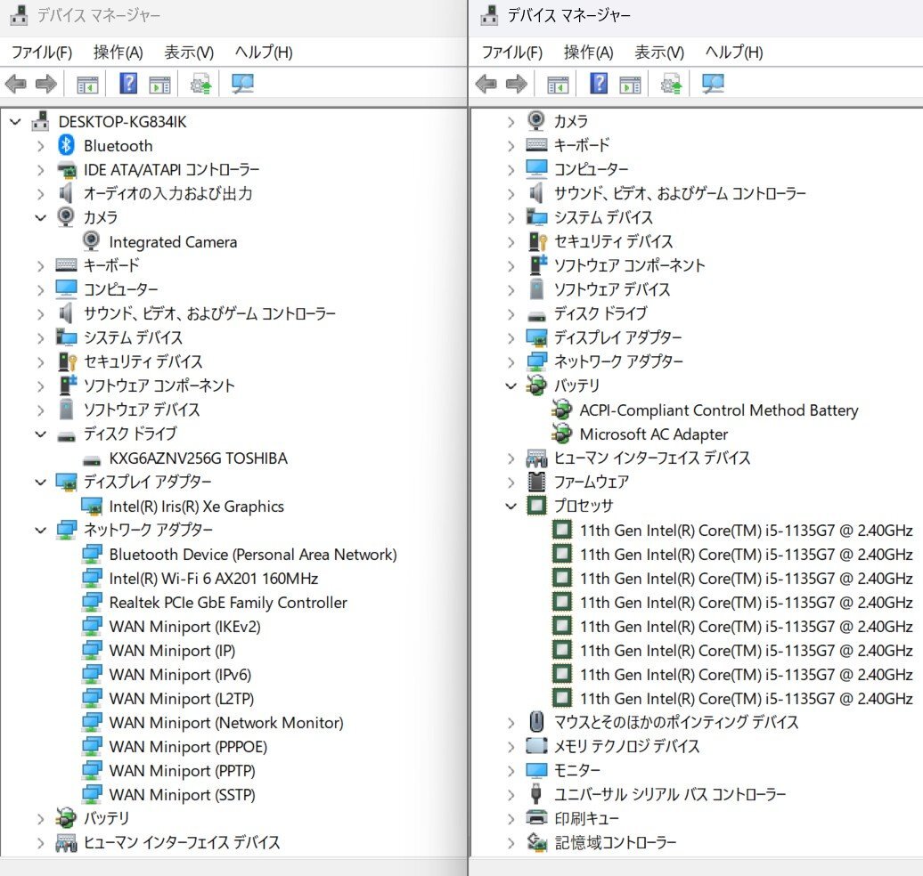This screenshot has width=923, height=876.
Task: Select WAN Miniport (Network Monitor) entry
Action: click(x=225, y=723)
